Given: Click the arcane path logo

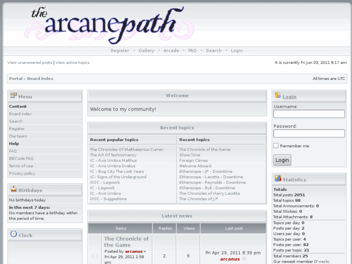Looking at the screenshot, I should coord(109,25).
